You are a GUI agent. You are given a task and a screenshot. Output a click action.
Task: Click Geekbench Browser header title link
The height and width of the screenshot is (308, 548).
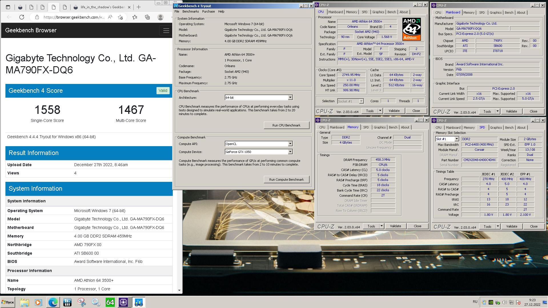click(x=31, y=30)
